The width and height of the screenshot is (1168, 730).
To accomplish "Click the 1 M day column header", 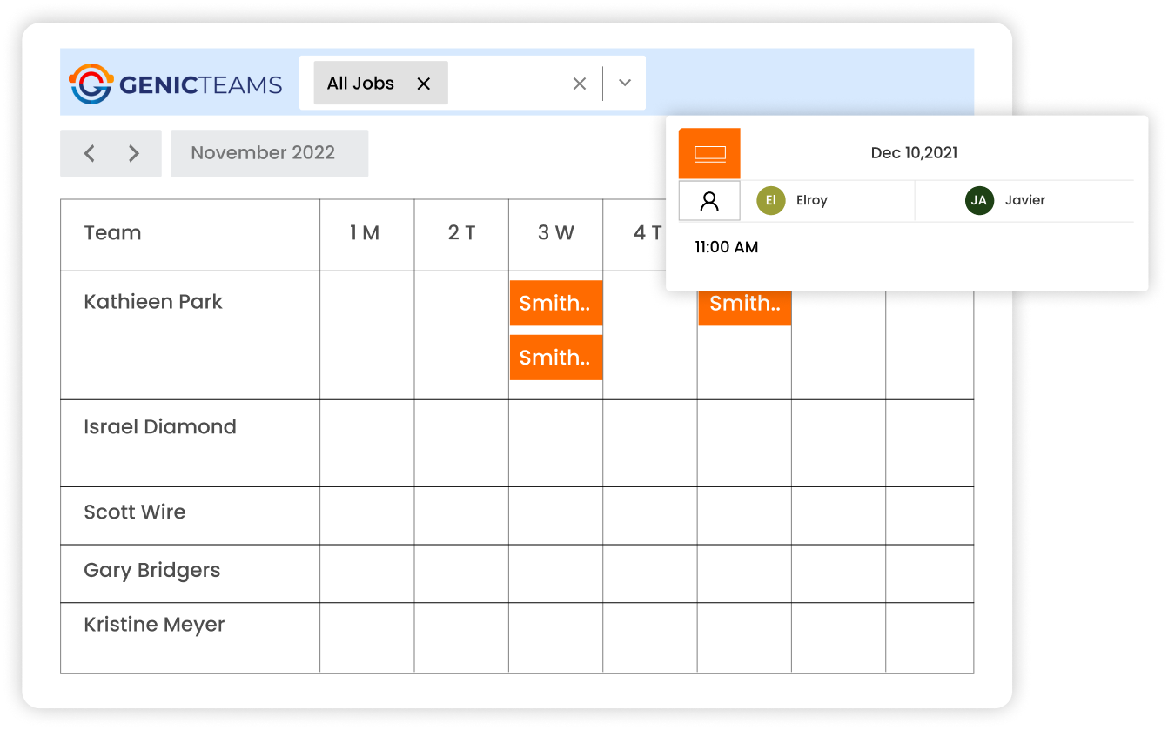I will [x=366, y=233].
